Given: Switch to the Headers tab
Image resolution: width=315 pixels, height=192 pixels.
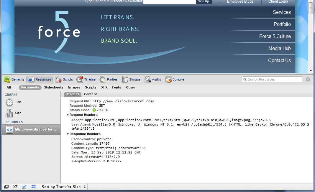Looking at the screenshot, I should (x=72, y=94).
